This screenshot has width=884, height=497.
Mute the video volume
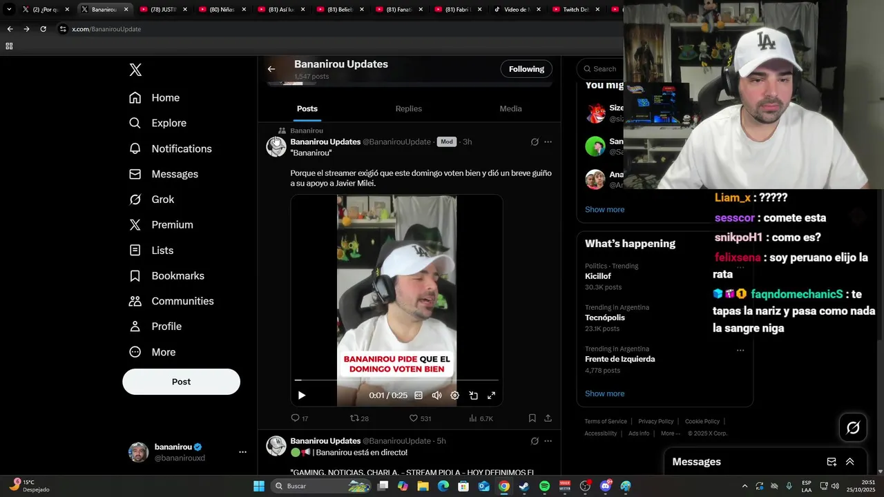[436, 396]
